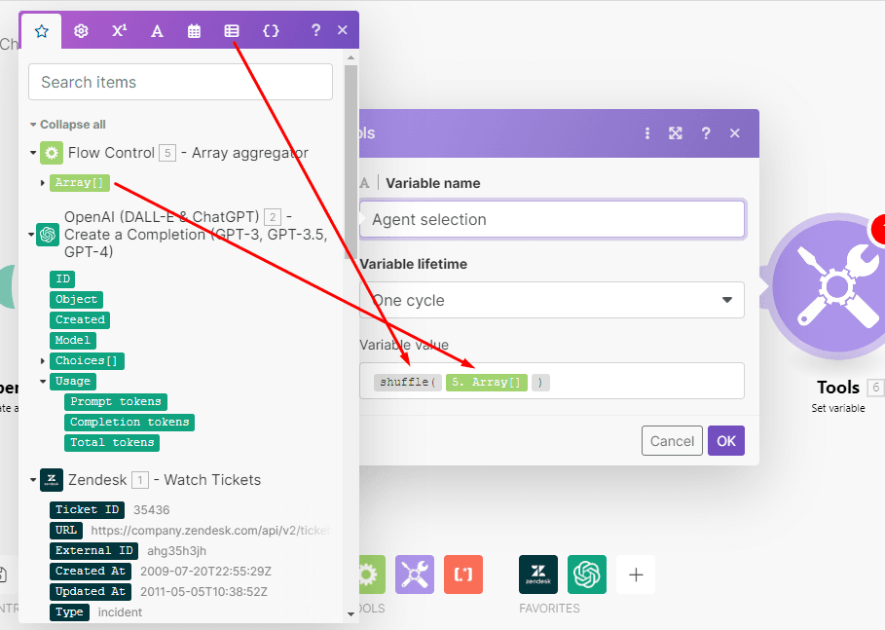Screen dimensions: 885x630
Task: Open the text functions panel with the A icon
Action: (x=157, y=30)
